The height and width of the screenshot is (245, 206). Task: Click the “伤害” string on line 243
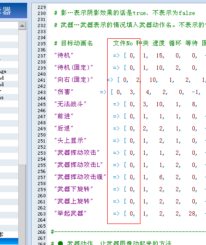pos(64,92)
